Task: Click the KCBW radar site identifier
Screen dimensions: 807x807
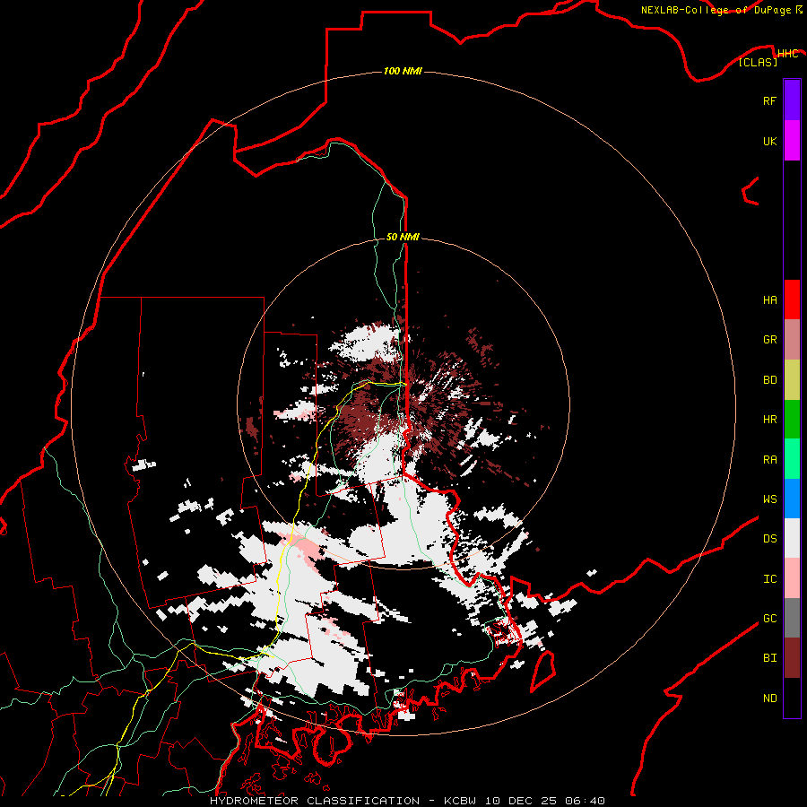Action: tap(461, 801)
